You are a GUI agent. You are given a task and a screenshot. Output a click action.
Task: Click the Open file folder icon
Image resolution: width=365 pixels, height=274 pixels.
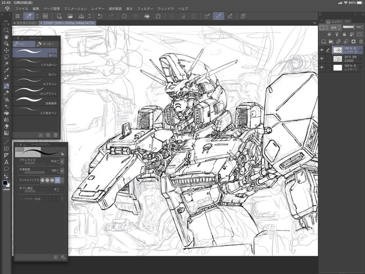point(70,16)
